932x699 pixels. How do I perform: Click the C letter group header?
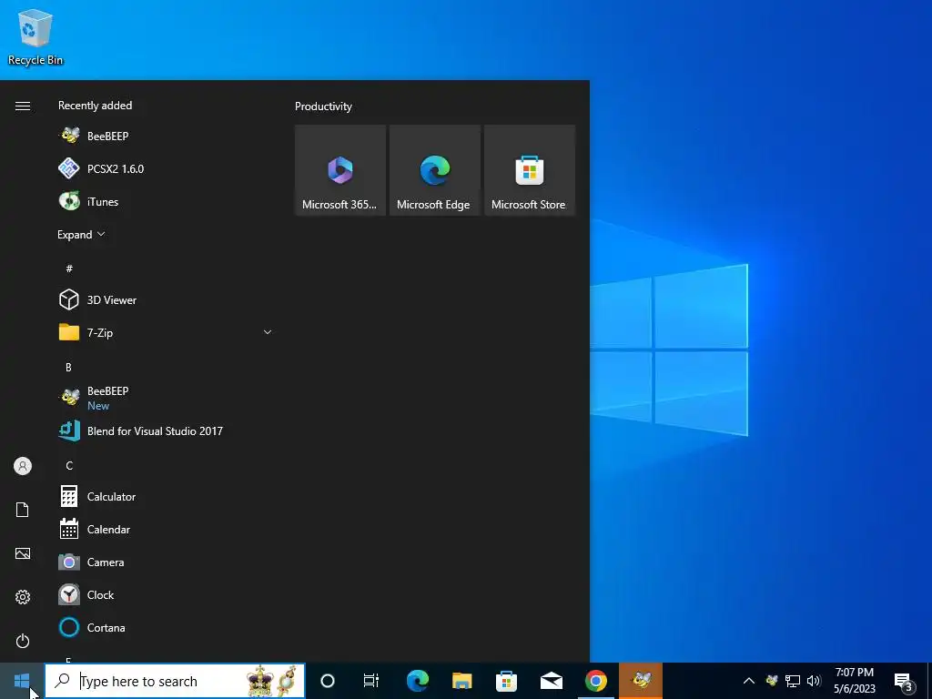pos(69,465)
